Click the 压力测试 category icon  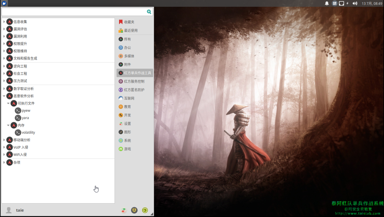10,81
